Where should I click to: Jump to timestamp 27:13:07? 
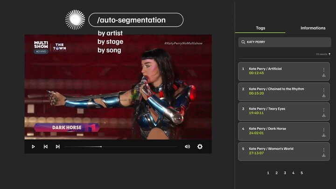coord(256,153)
